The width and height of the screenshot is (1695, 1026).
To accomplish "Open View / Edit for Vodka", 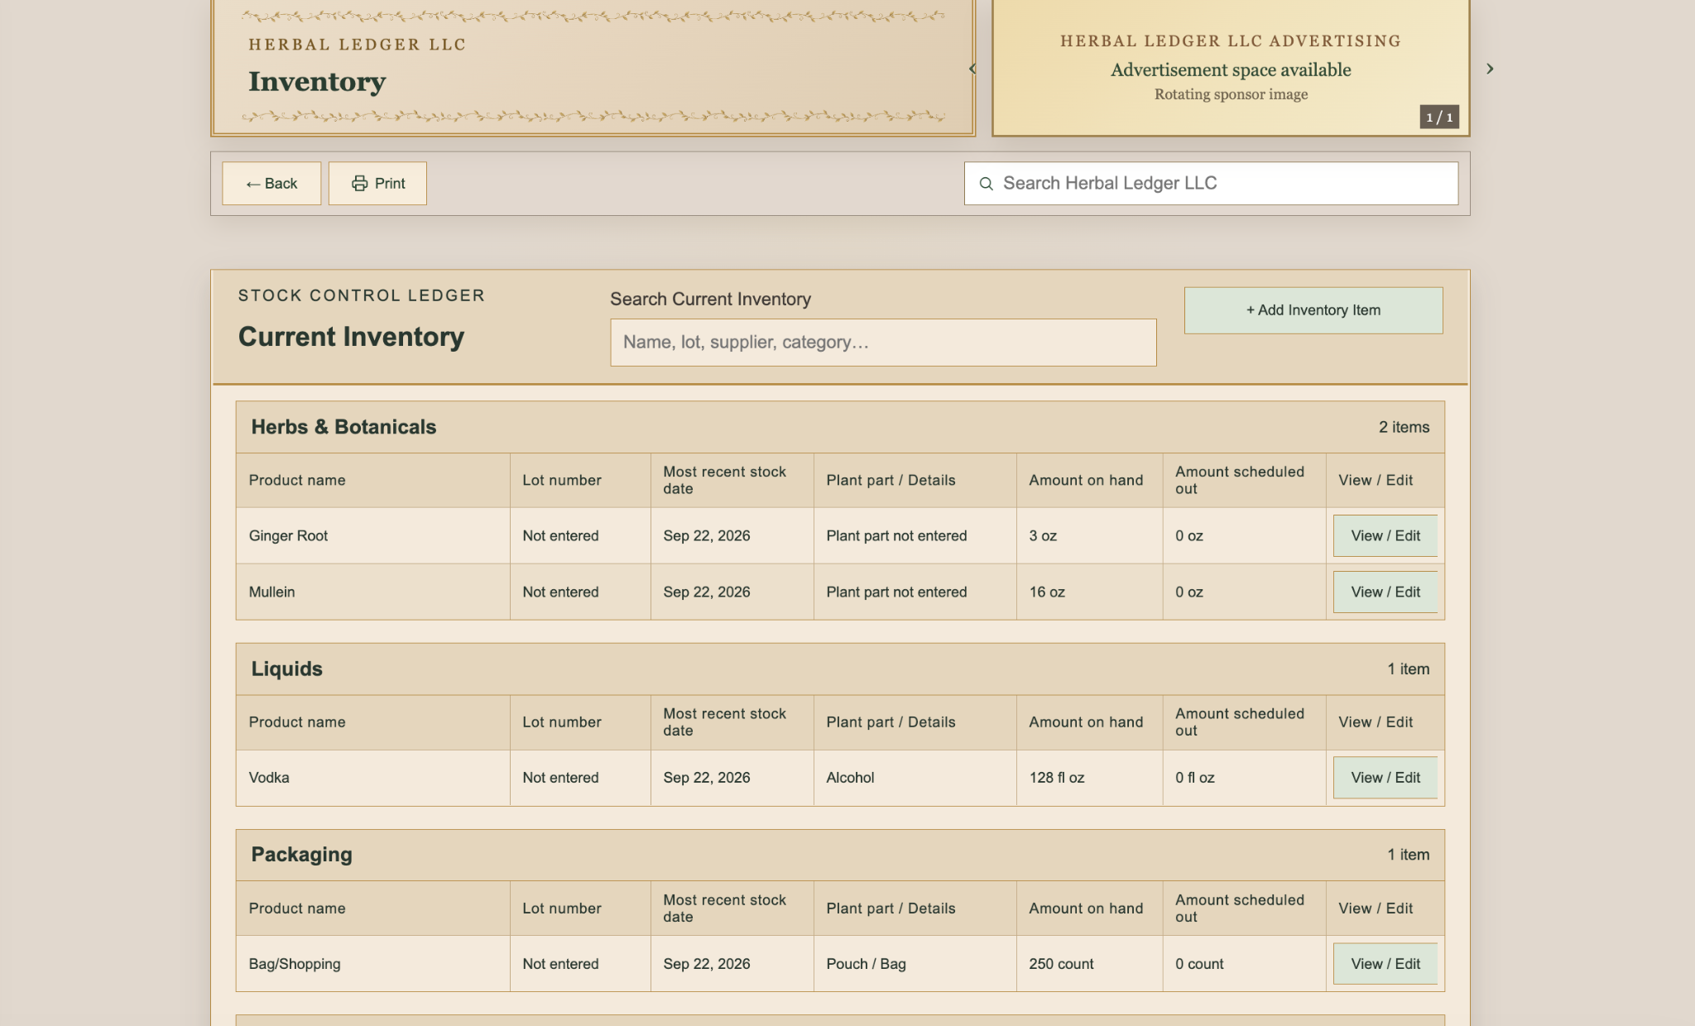I will (1385, 777).
